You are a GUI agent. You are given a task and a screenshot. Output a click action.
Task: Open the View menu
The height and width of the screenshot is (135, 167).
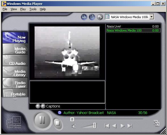click(x=14, y=9)
